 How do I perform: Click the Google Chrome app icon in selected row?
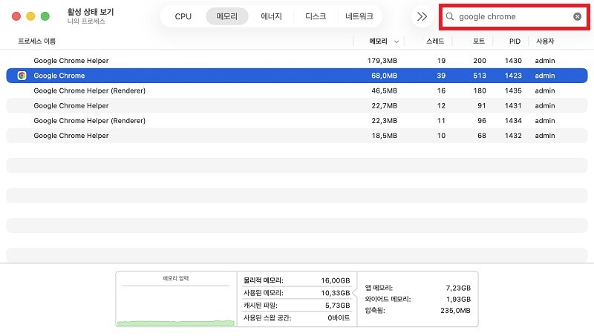click(x=22, y=76)
